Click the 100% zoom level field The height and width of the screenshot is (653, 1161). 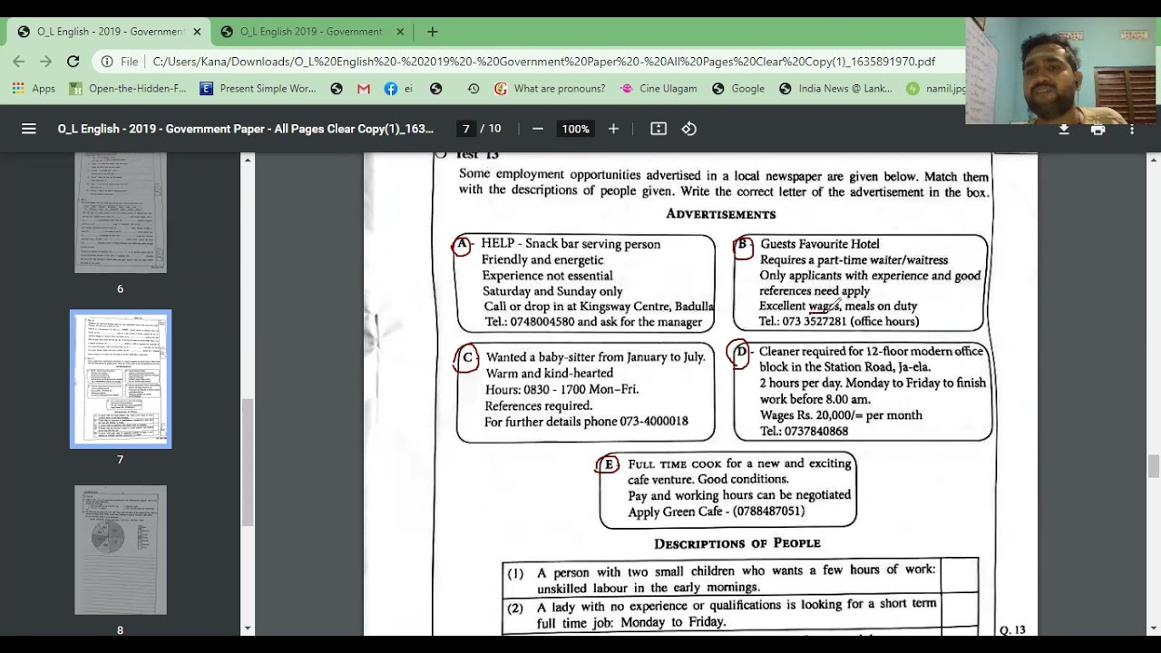point(576,129)
